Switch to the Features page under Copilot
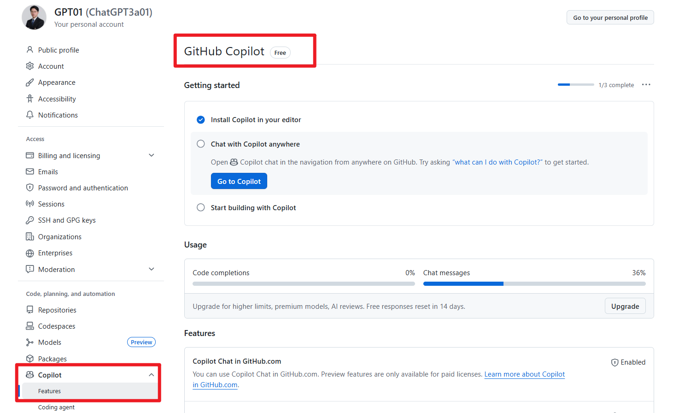Image resolution: width=679 pixels, height=413 pixels. coord(49,390)
